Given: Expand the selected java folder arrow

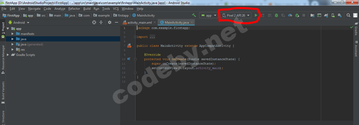Looking at the screenshot, I should click(13, 39).
